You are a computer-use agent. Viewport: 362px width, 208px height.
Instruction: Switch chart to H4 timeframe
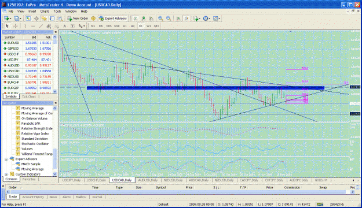[133, 26]
